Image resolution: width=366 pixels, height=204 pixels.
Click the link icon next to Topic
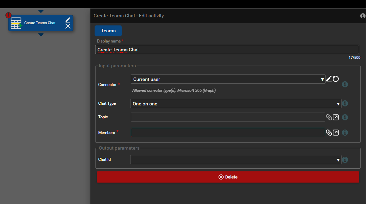point(329,117)
